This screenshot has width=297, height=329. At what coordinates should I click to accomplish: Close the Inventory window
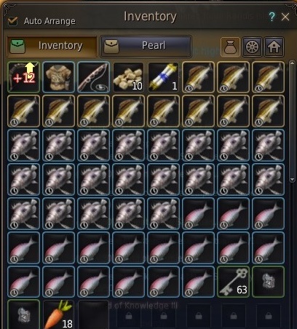point(285,17)
